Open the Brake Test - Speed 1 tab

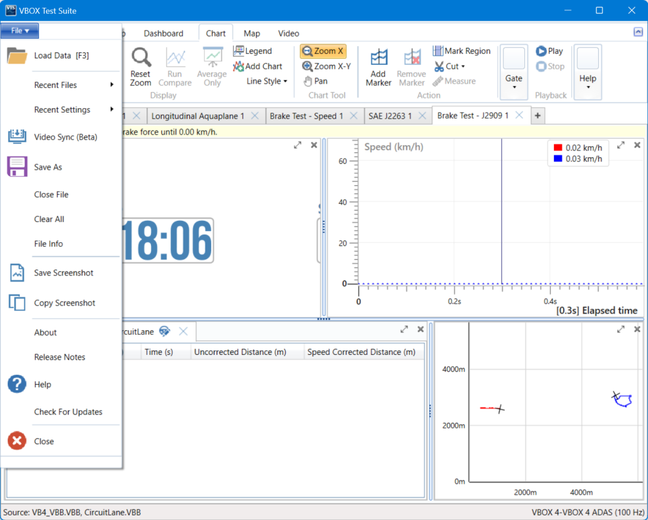pos(307,116)
